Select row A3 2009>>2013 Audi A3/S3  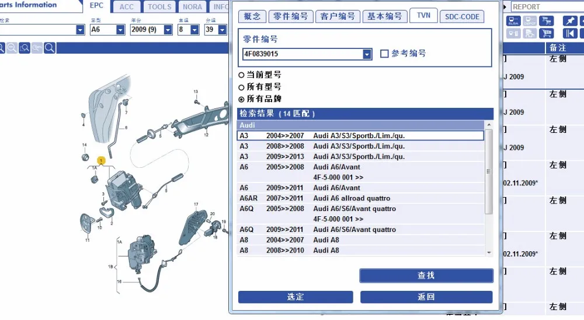(x=360, y=156)
